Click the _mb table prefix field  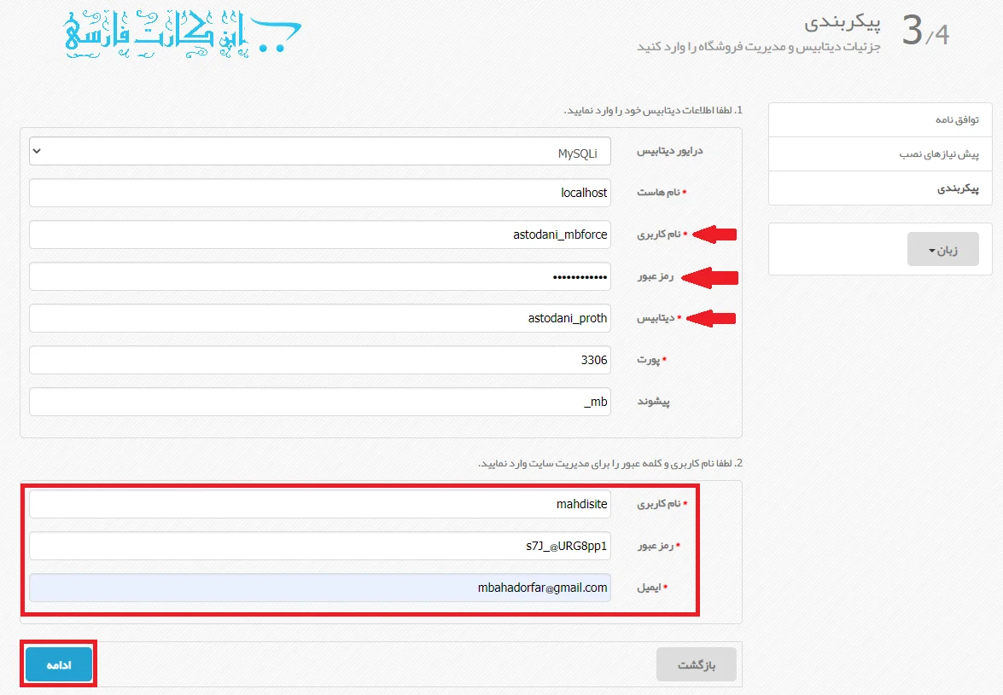(320, 402)
